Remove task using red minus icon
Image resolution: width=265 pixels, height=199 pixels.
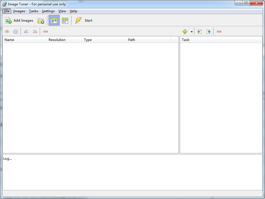click(x=219, y=31)
